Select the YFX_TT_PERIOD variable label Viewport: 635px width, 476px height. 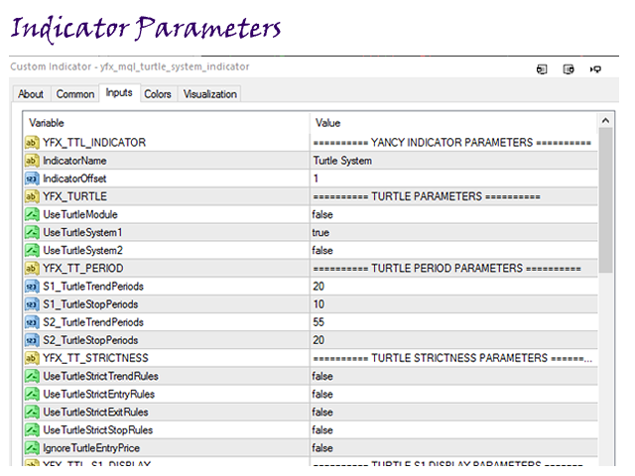[x=83, y=269]
